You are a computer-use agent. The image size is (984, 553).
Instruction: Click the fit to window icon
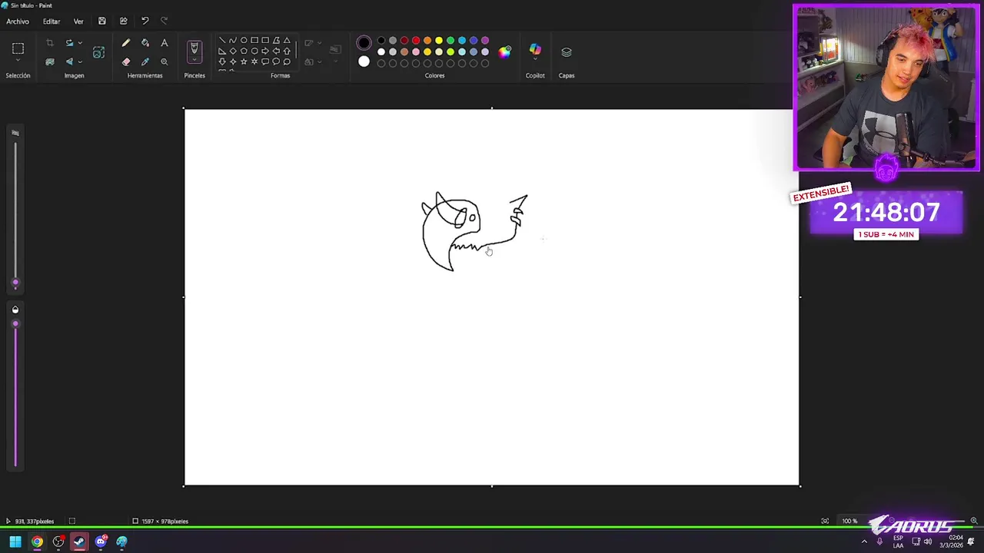click(x=825, y=522)
